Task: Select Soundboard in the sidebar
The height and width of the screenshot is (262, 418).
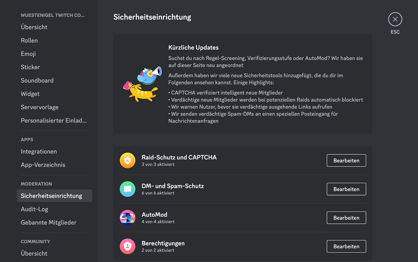Action: (x=55, y=80)
